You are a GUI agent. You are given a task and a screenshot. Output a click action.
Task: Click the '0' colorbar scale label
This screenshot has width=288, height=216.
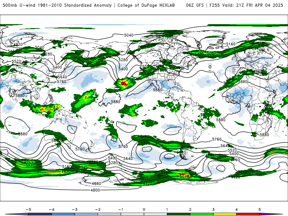[x=144, y=210]
